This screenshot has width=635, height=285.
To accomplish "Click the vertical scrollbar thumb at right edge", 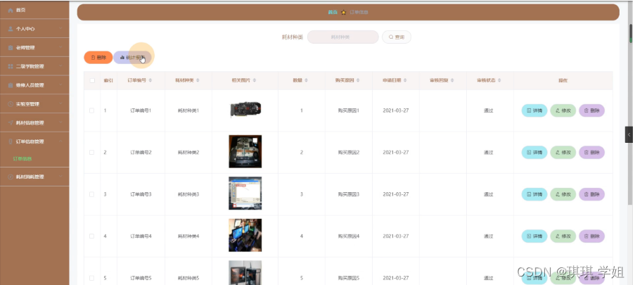I will 631,33.
